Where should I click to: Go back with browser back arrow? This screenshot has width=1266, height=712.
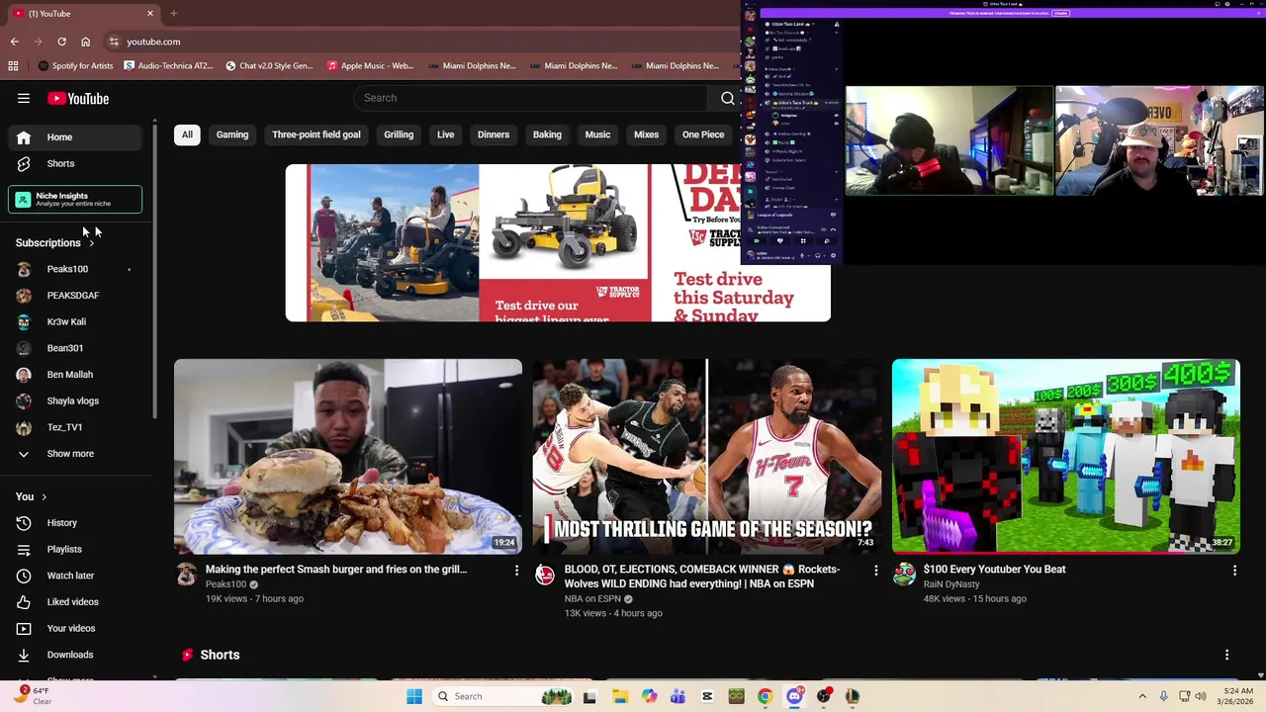[14, 42]
